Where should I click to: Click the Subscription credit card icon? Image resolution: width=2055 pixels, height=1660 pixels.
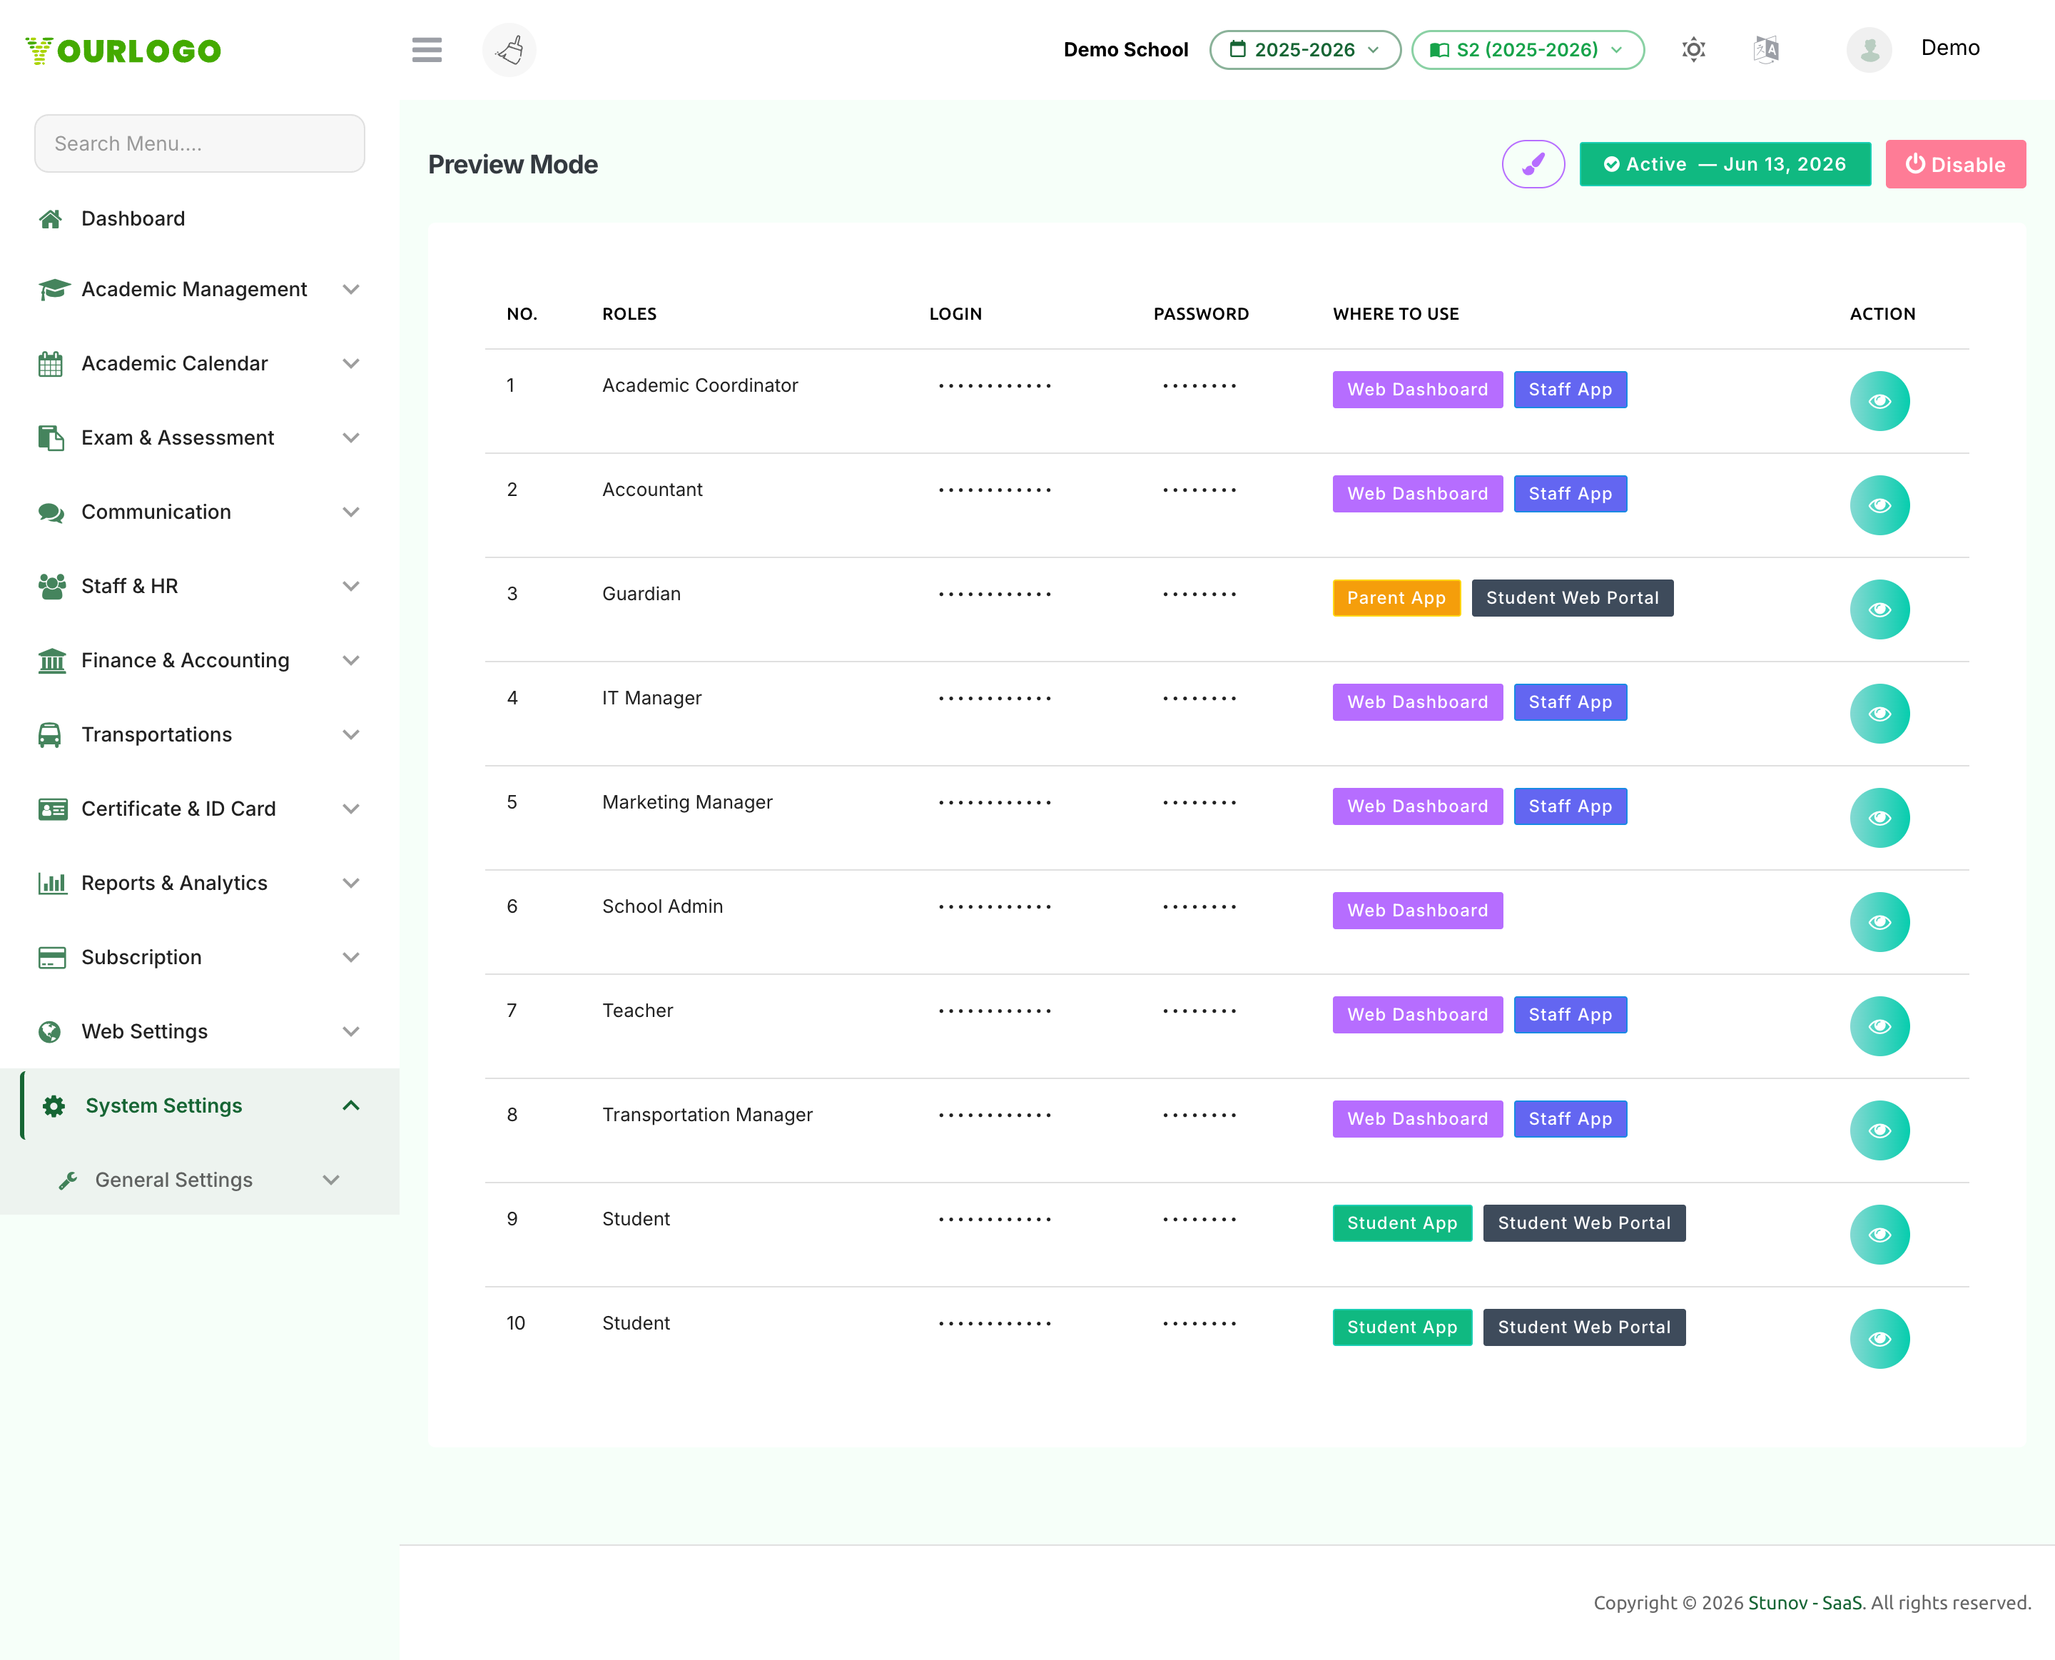(x=51, y=957)
